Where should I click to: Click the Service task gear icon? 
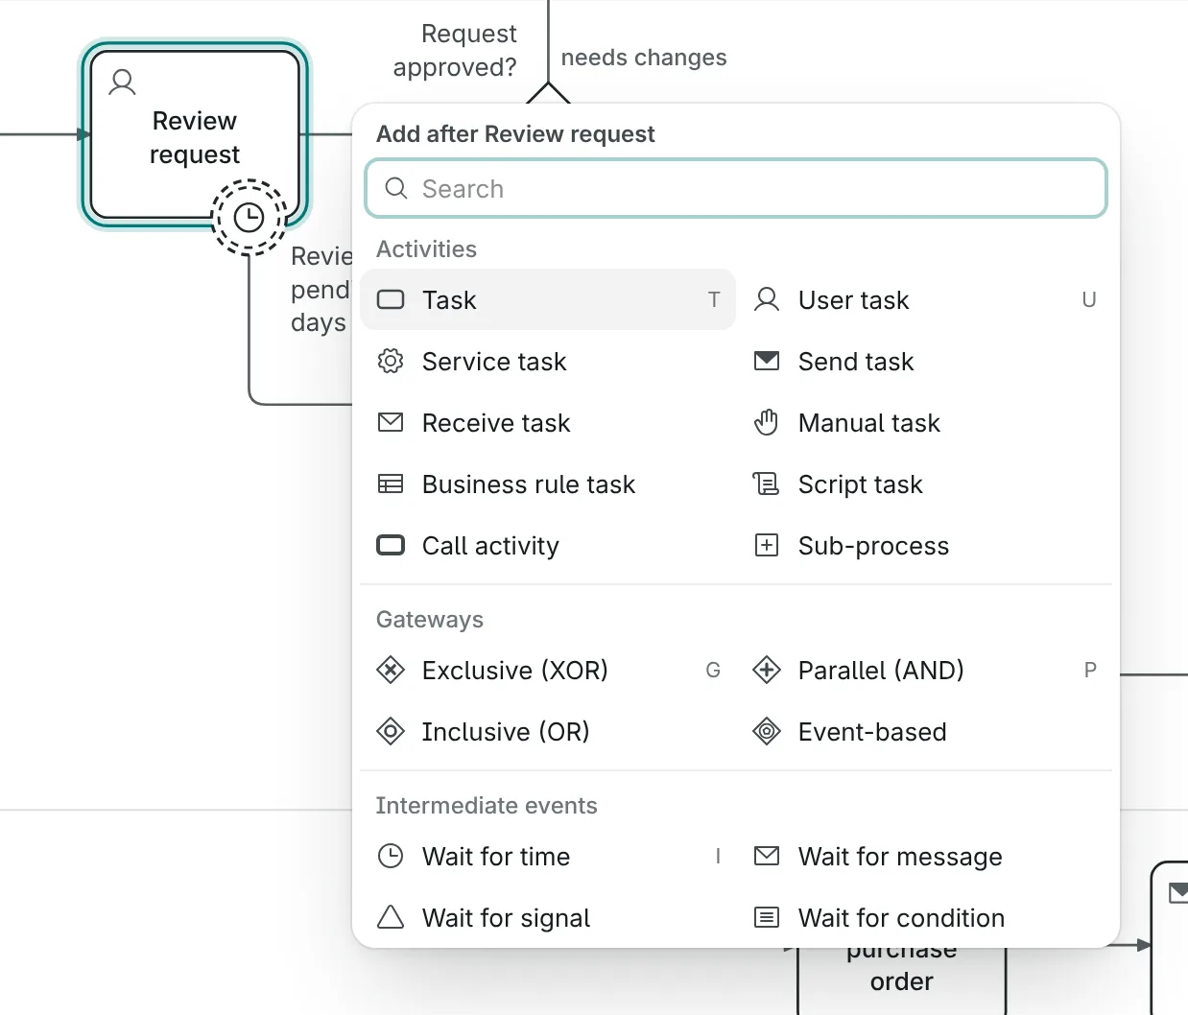[x=391, y=361]
